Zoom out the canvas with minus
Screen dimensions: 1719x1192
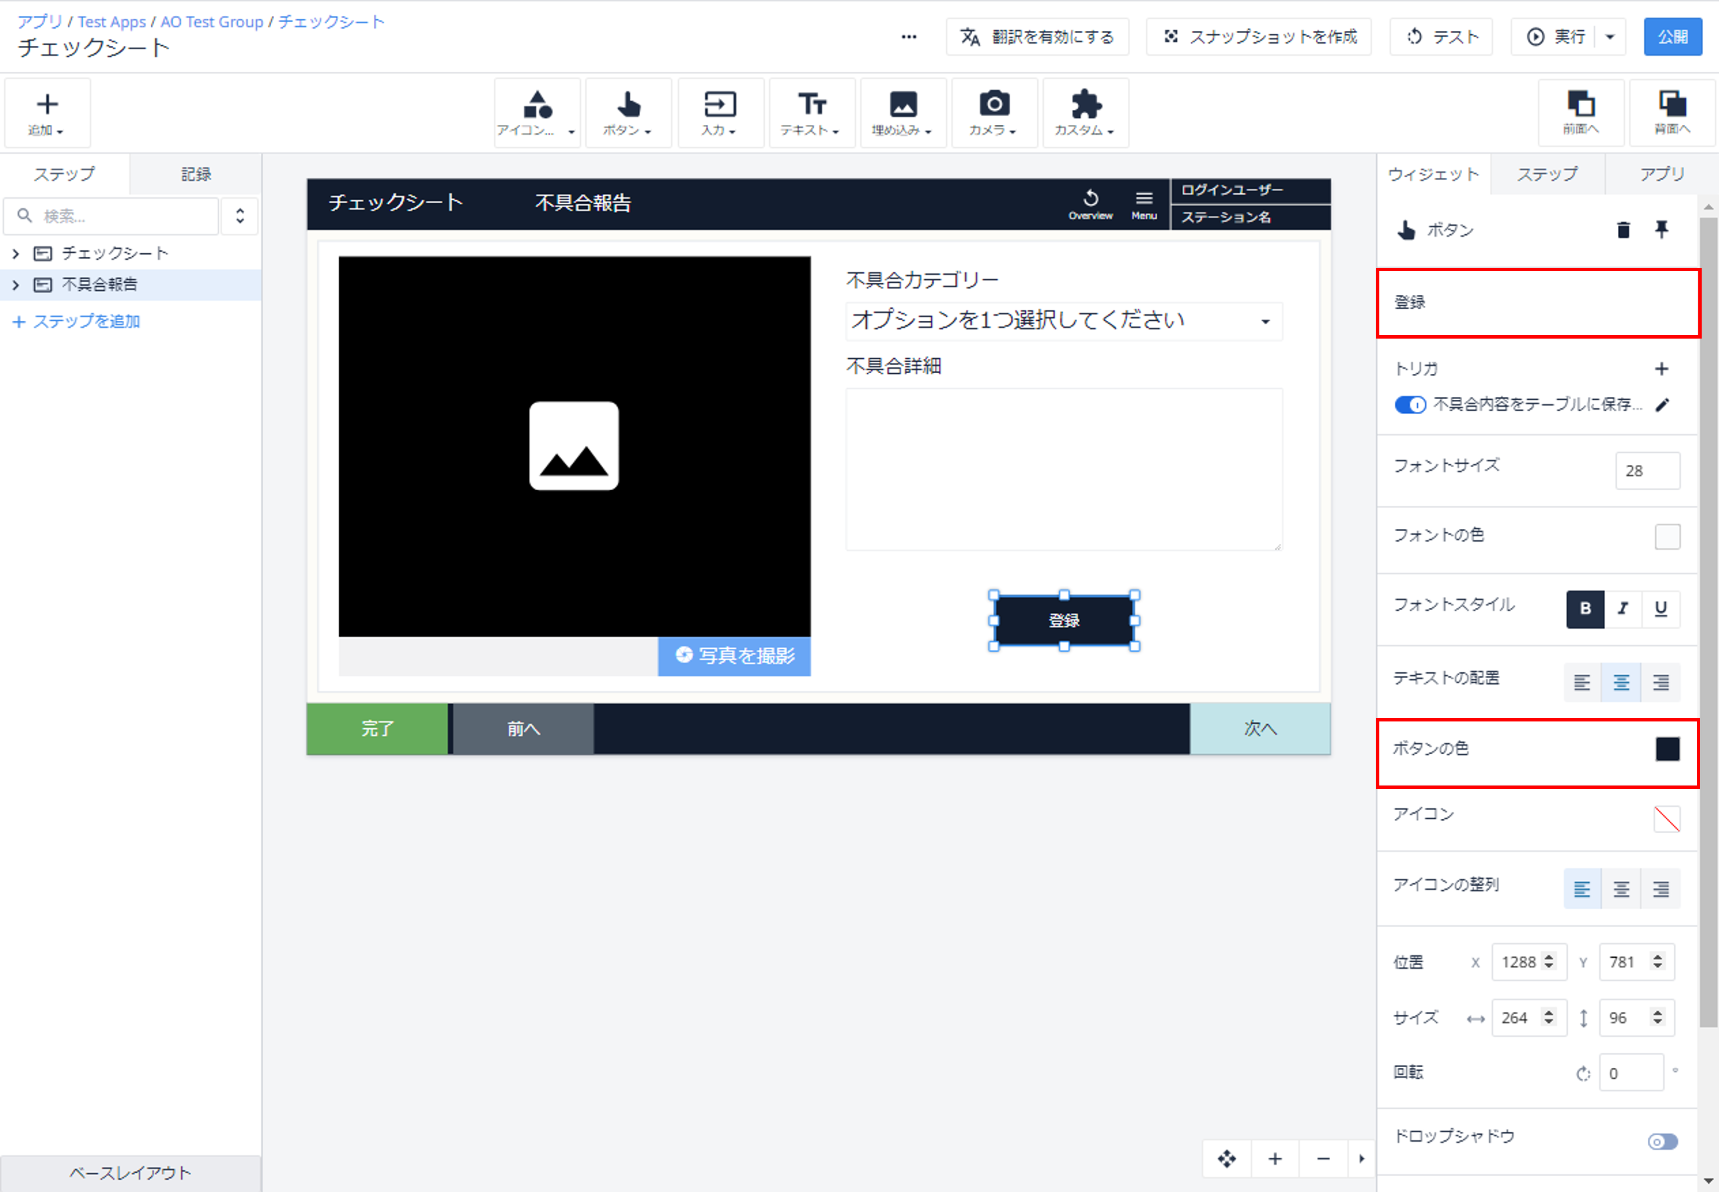click(x=1323, y=1158)
